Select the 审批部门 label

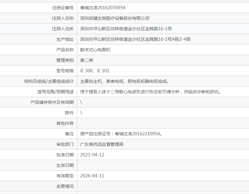coord(65,144)
